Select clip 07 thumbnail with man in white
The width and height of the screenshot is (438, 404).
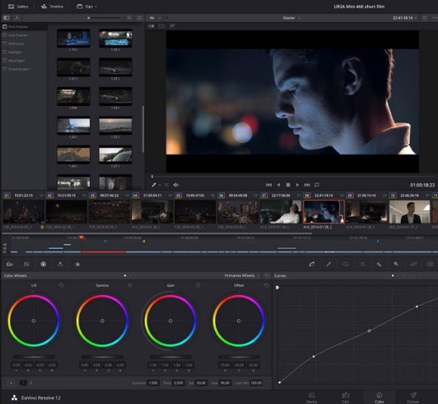tap(281, 212)
